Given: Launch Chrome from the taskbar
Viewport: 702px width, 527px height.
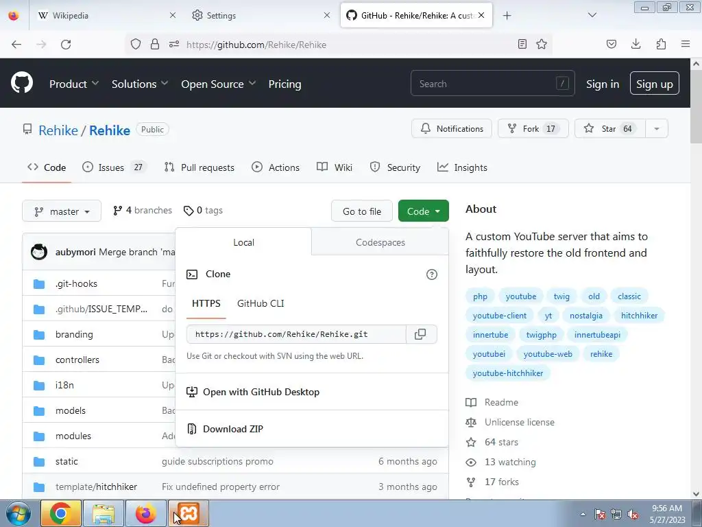Looking at the screenshot, I should [x=61, y=513].
